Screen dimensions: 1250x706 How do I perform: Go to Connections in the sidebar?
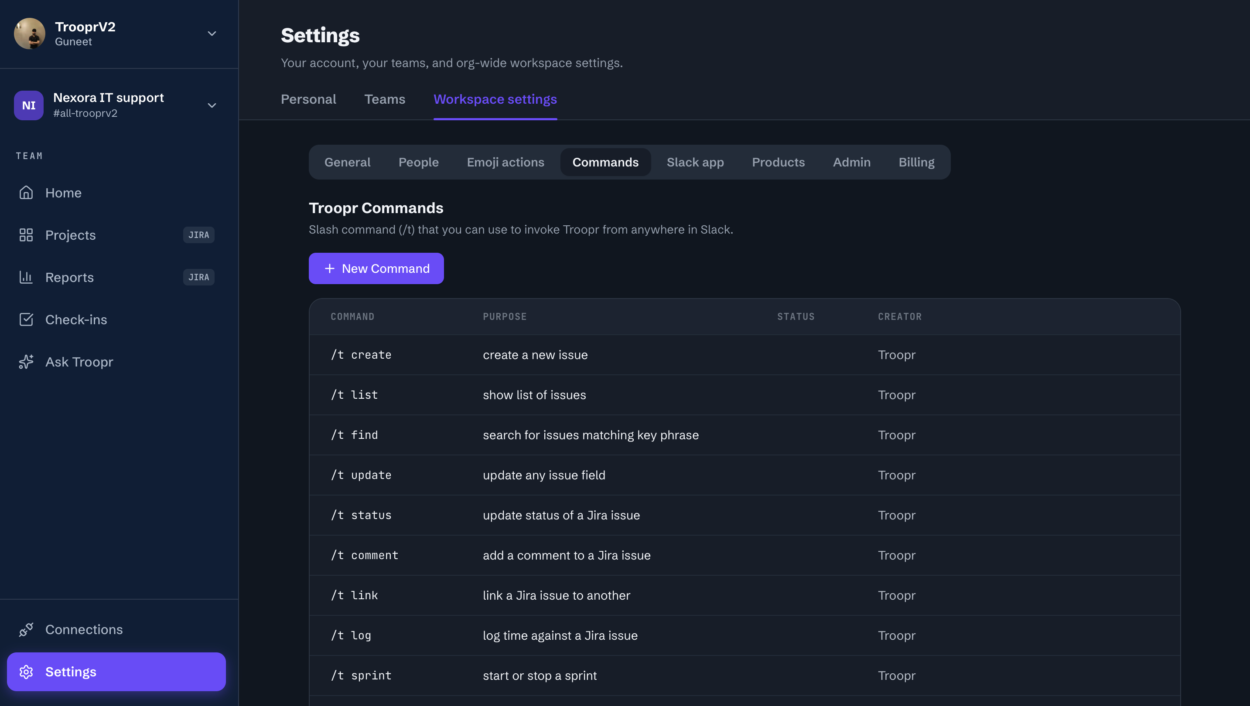[x=116, y=629]
